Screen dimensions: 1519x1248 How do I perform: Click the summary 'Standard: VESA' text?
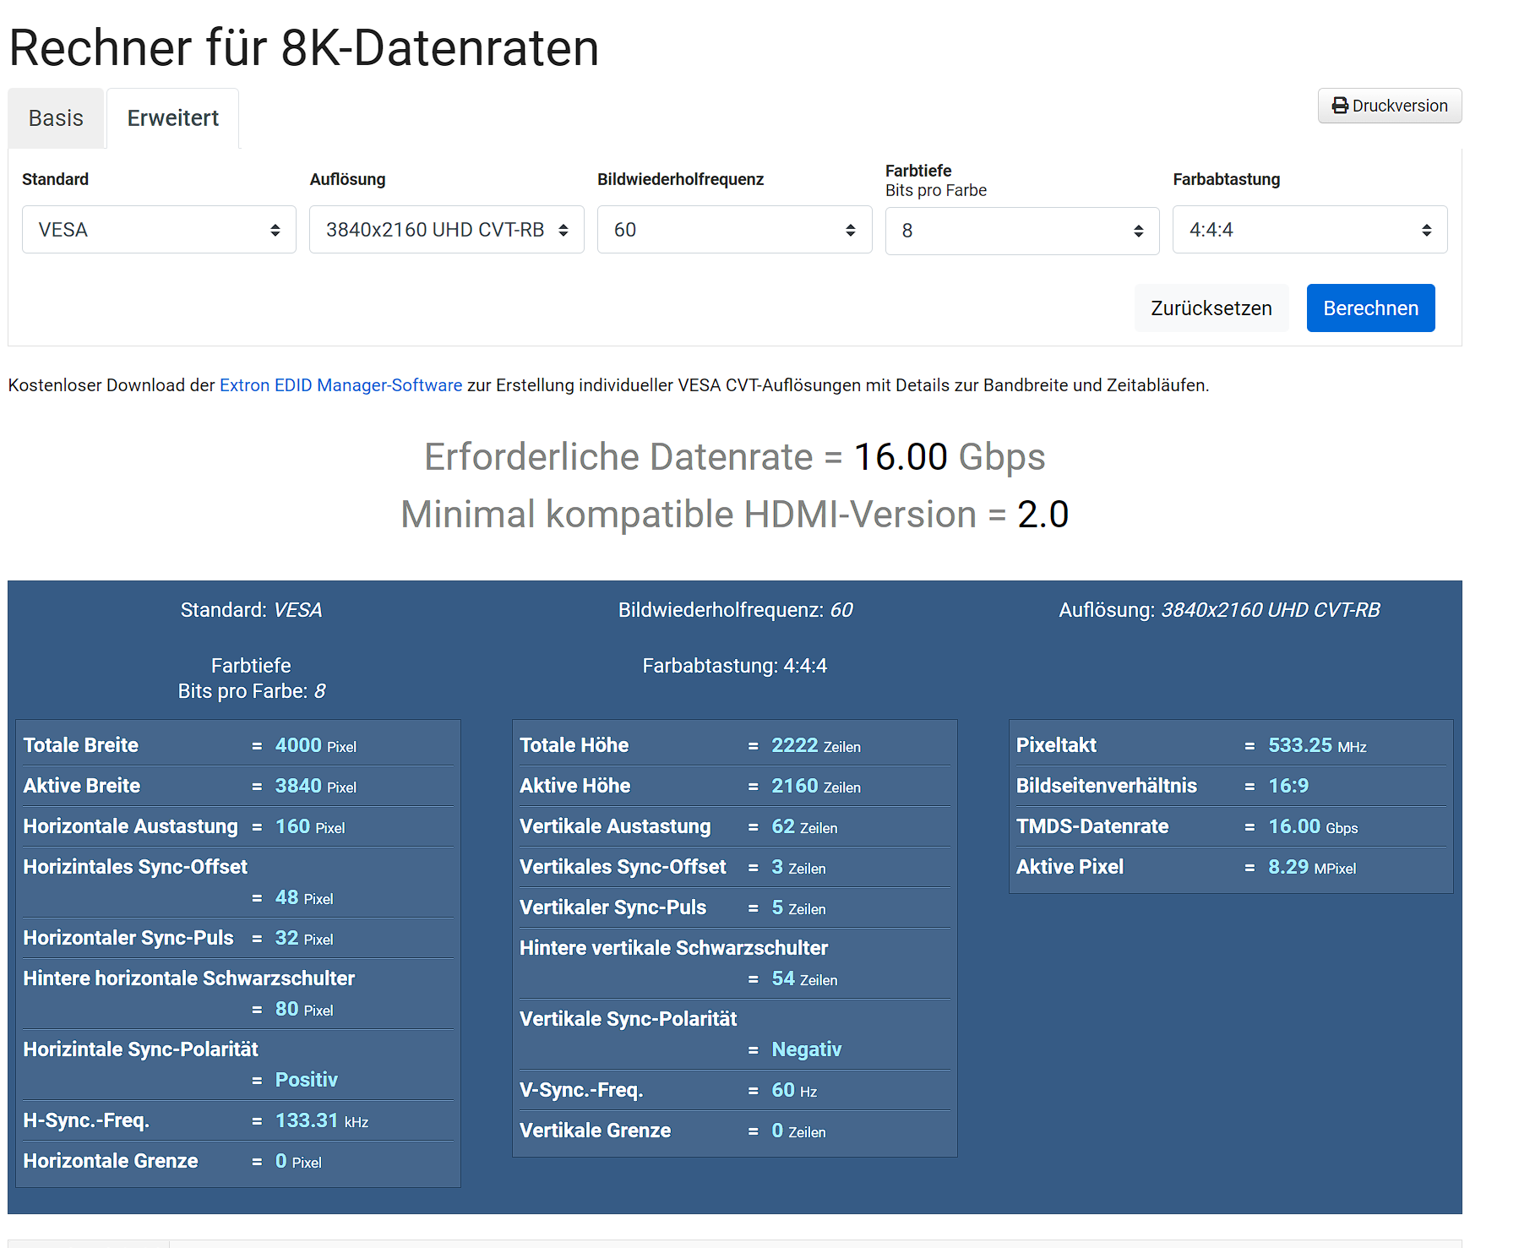251,610
